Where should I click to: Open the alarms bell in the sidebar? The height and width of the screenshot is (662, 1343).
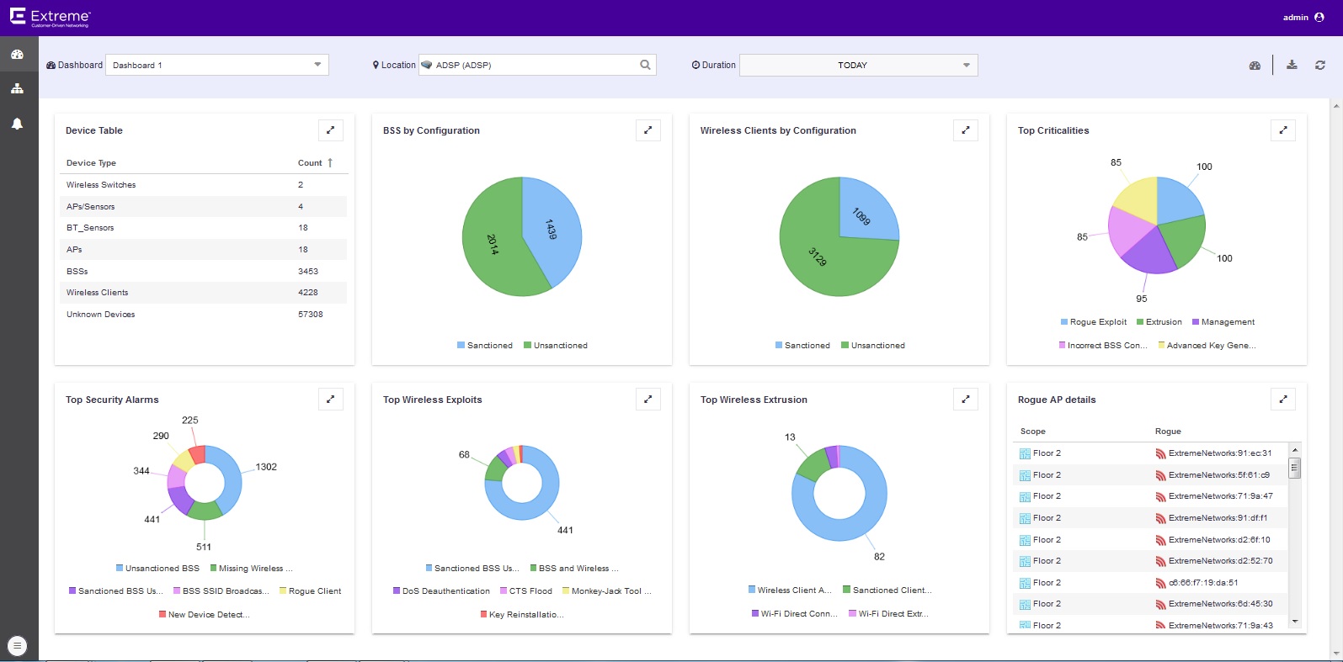pyautogui.click(x=17, y=124)
